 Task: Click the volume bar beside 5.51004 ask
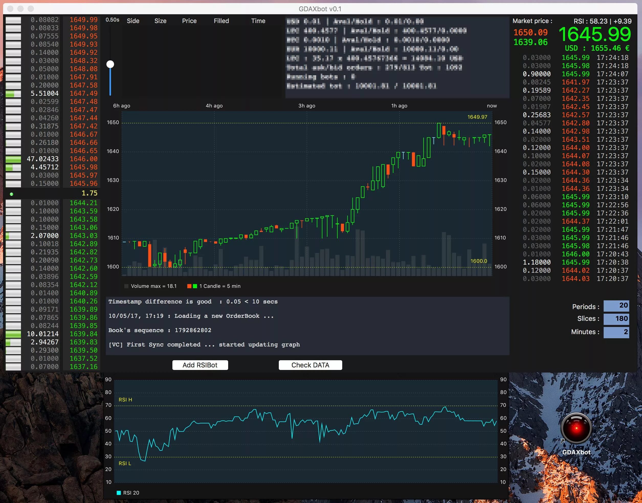13,94
